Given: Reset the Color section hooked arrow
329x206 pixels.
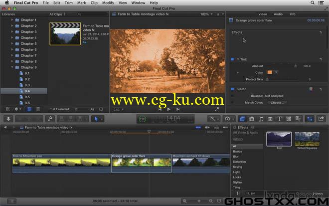Looking at the screenshot, I should pos(321,89).
